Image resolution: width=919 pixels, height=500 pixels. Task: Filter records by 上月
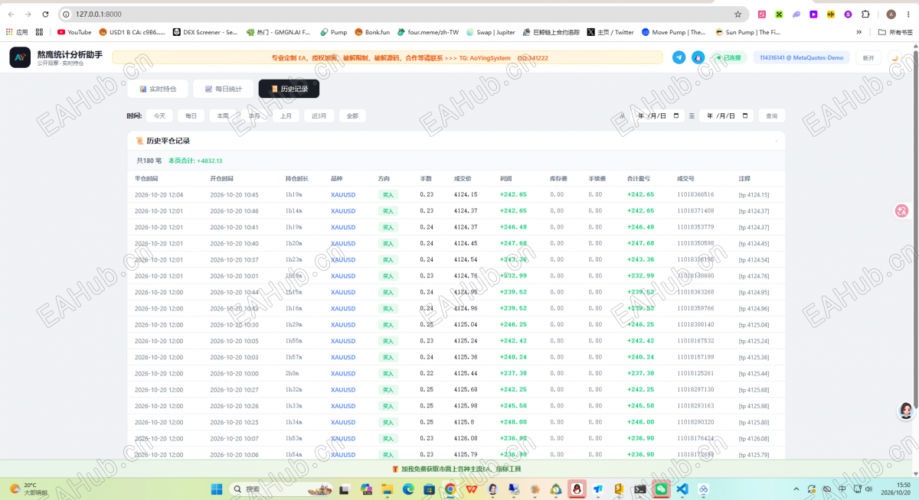point(286,116)
